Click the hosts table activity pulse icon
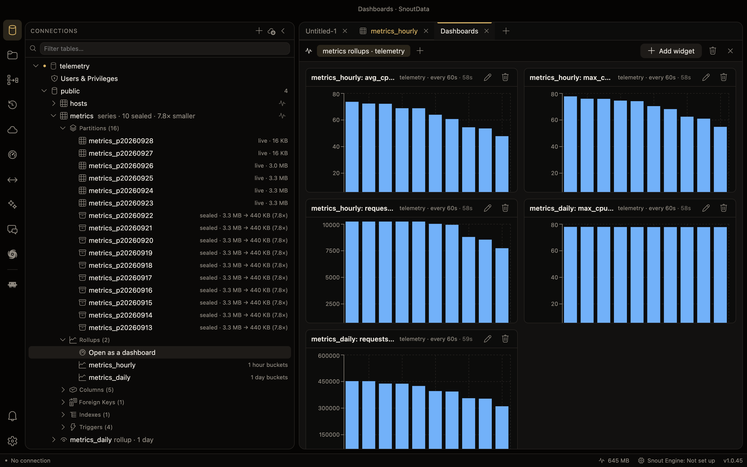Screen dimensions: 747x467 pyautogui.click(x=282, y=103)
